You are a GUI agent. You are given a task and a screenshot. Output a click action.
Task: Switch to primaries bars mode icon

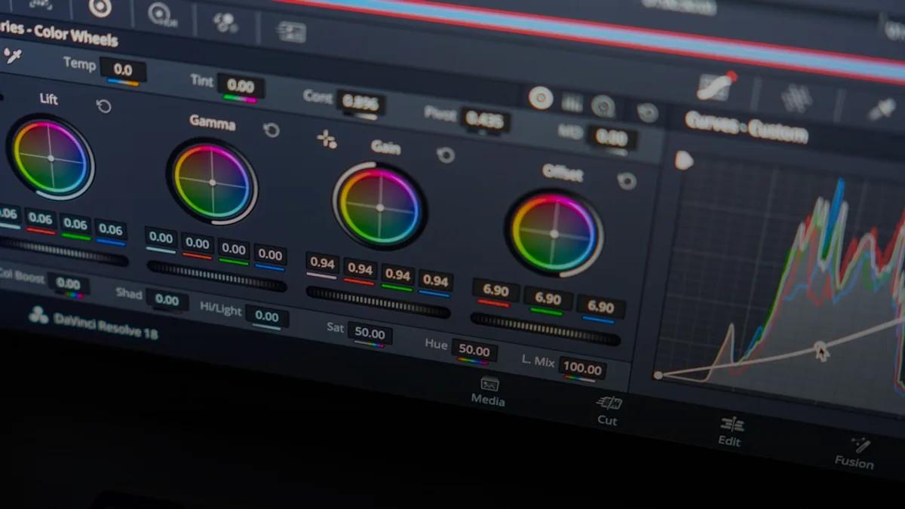coord(572,103)
